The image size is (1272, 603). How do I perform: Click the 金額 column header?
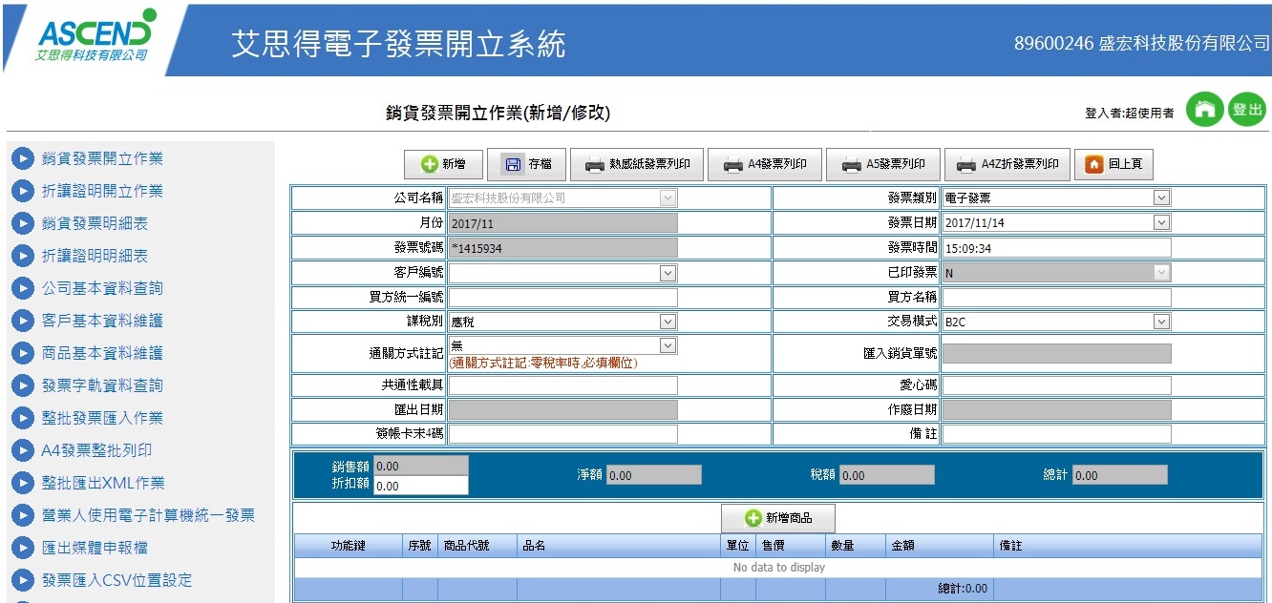pos(939,546)
